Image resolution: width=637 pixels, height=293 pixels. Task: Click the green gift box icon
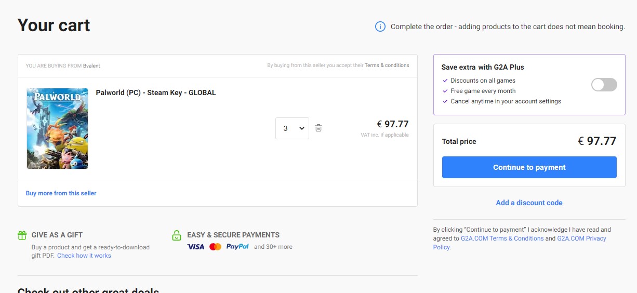click(22, 235)
